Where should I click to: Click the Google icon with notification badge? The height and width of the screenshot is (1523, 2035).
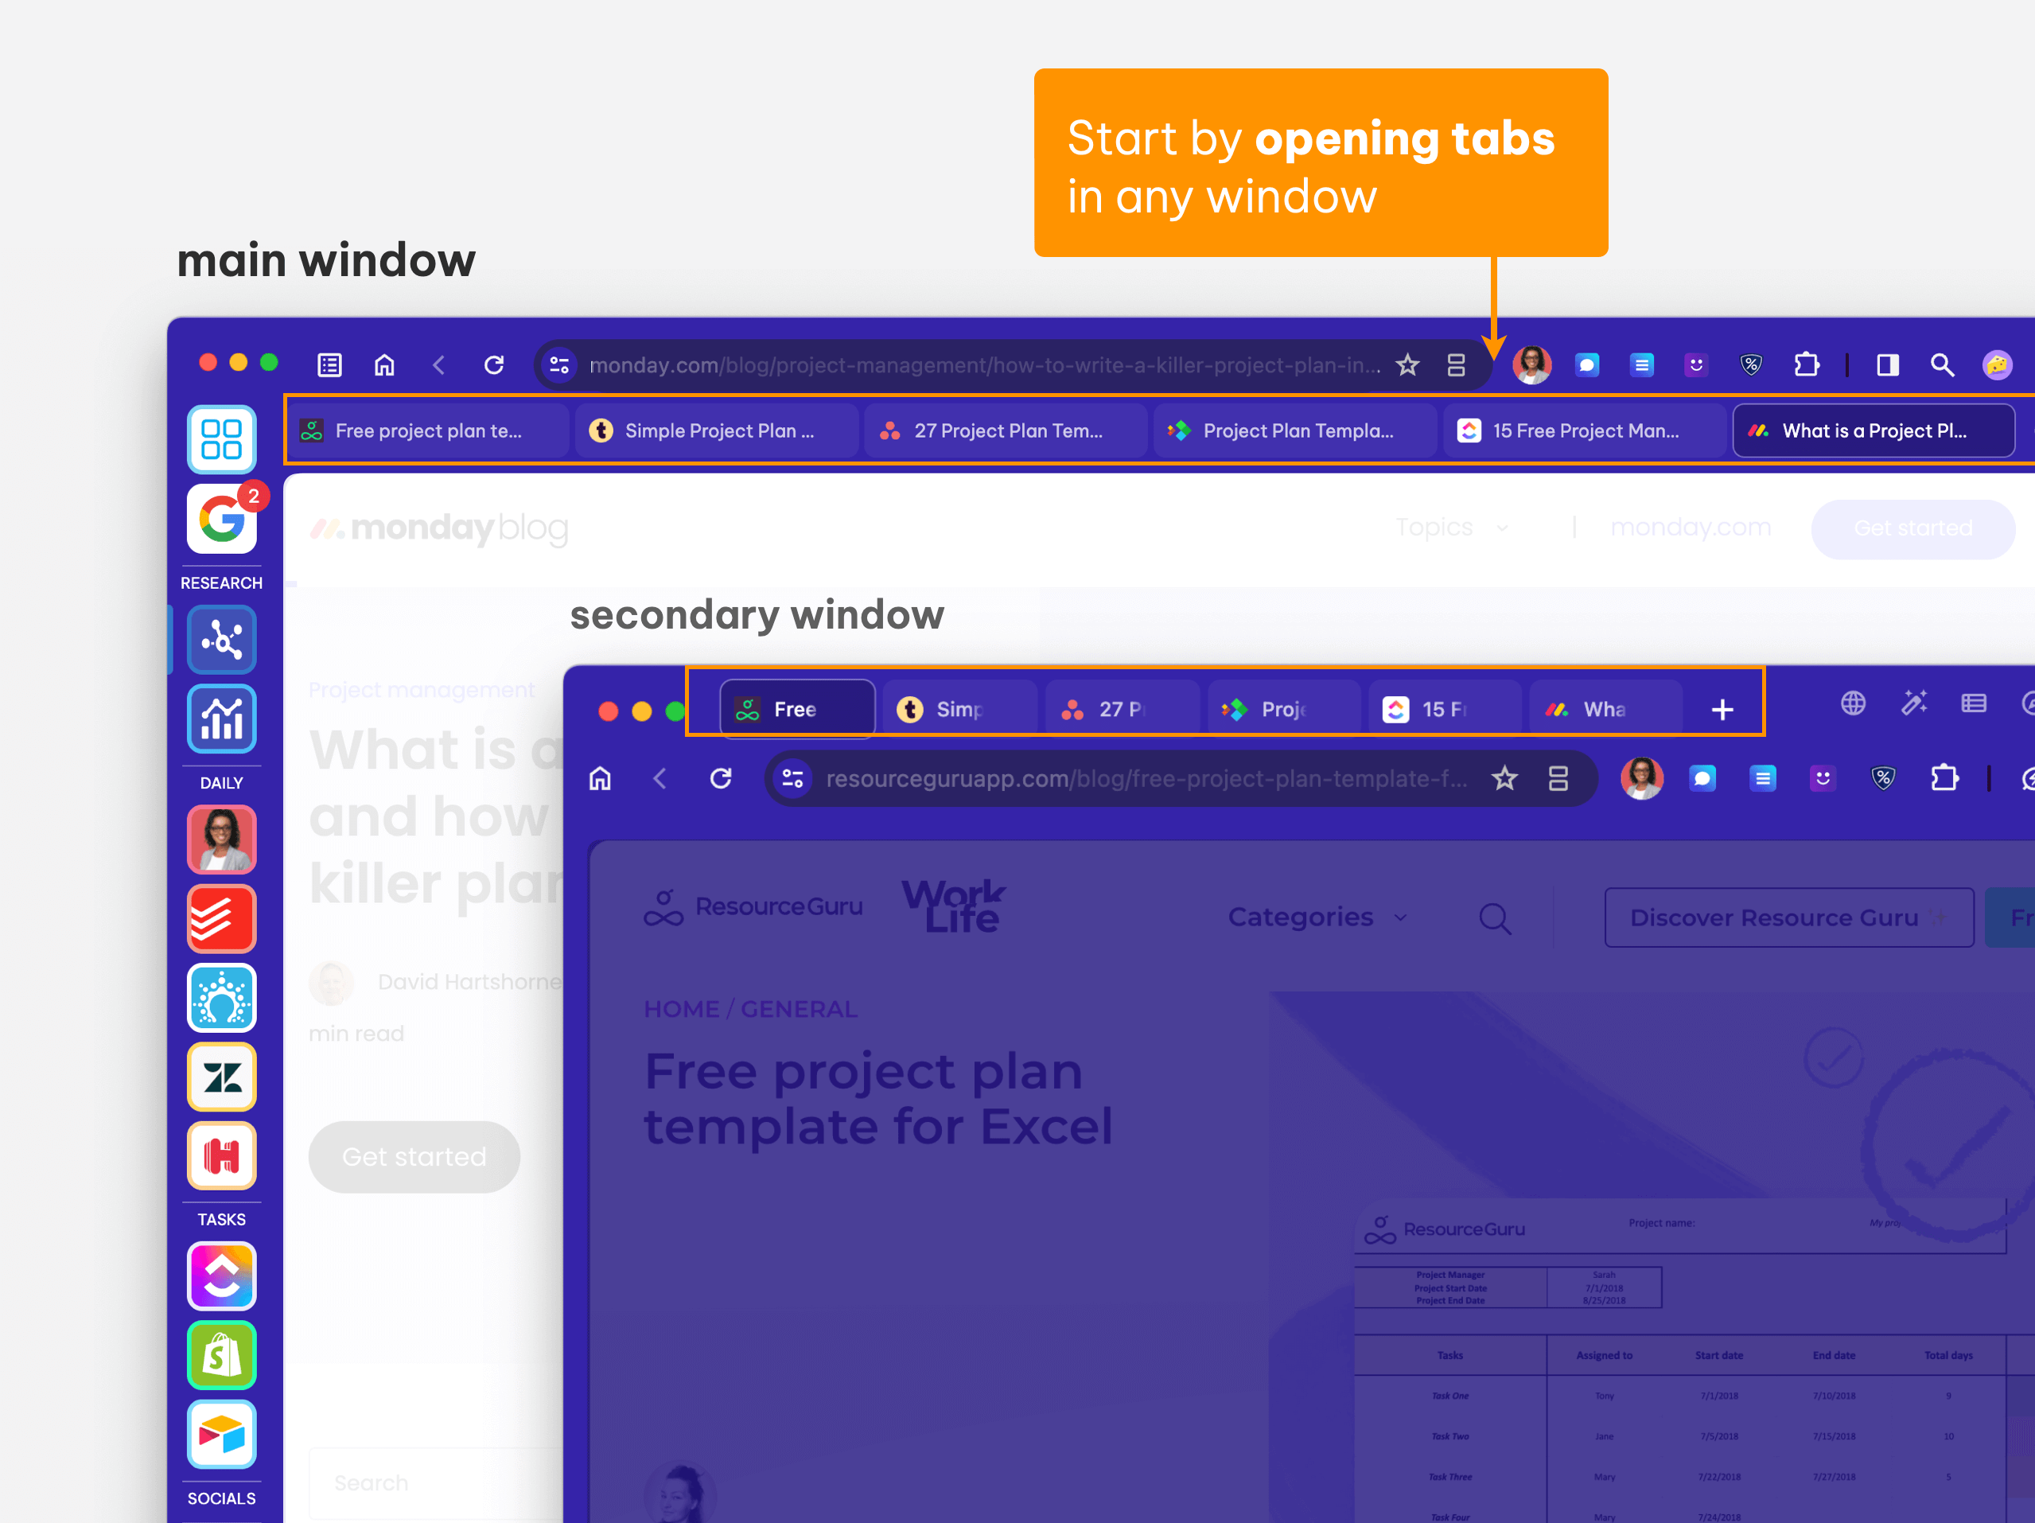[221, 520]
